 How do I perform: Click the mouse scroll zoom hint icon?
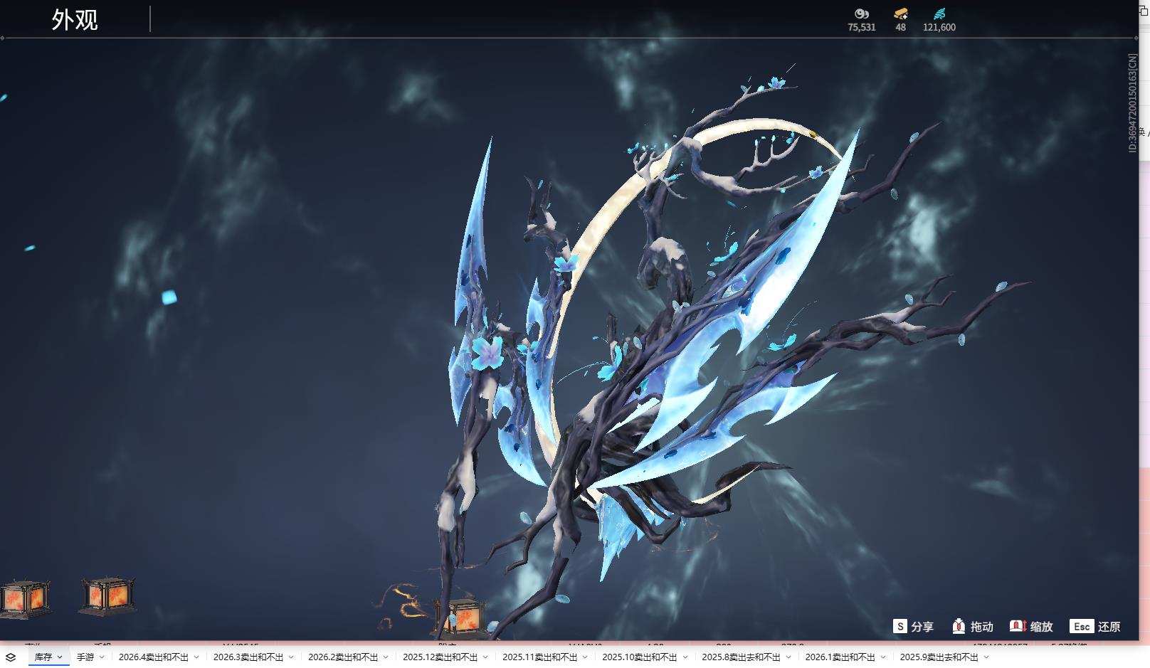click(1018, 626)
